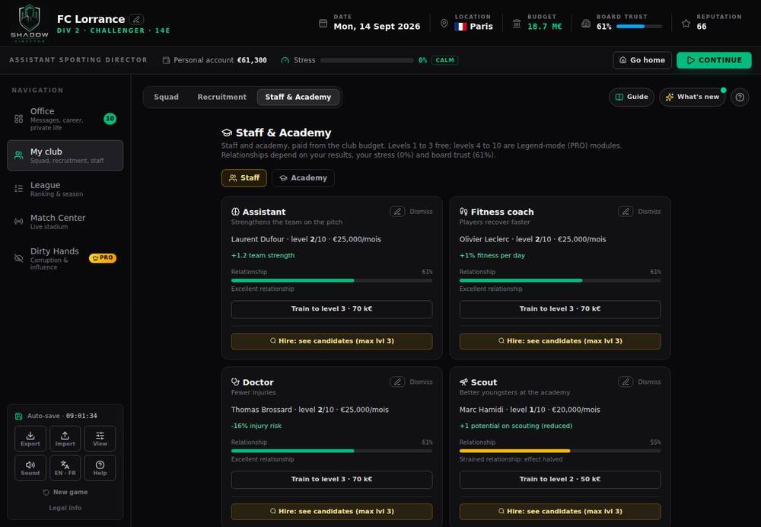Click the calendar date icon
The width and height of the screenshot is (761, 527).
click(323, 24)
